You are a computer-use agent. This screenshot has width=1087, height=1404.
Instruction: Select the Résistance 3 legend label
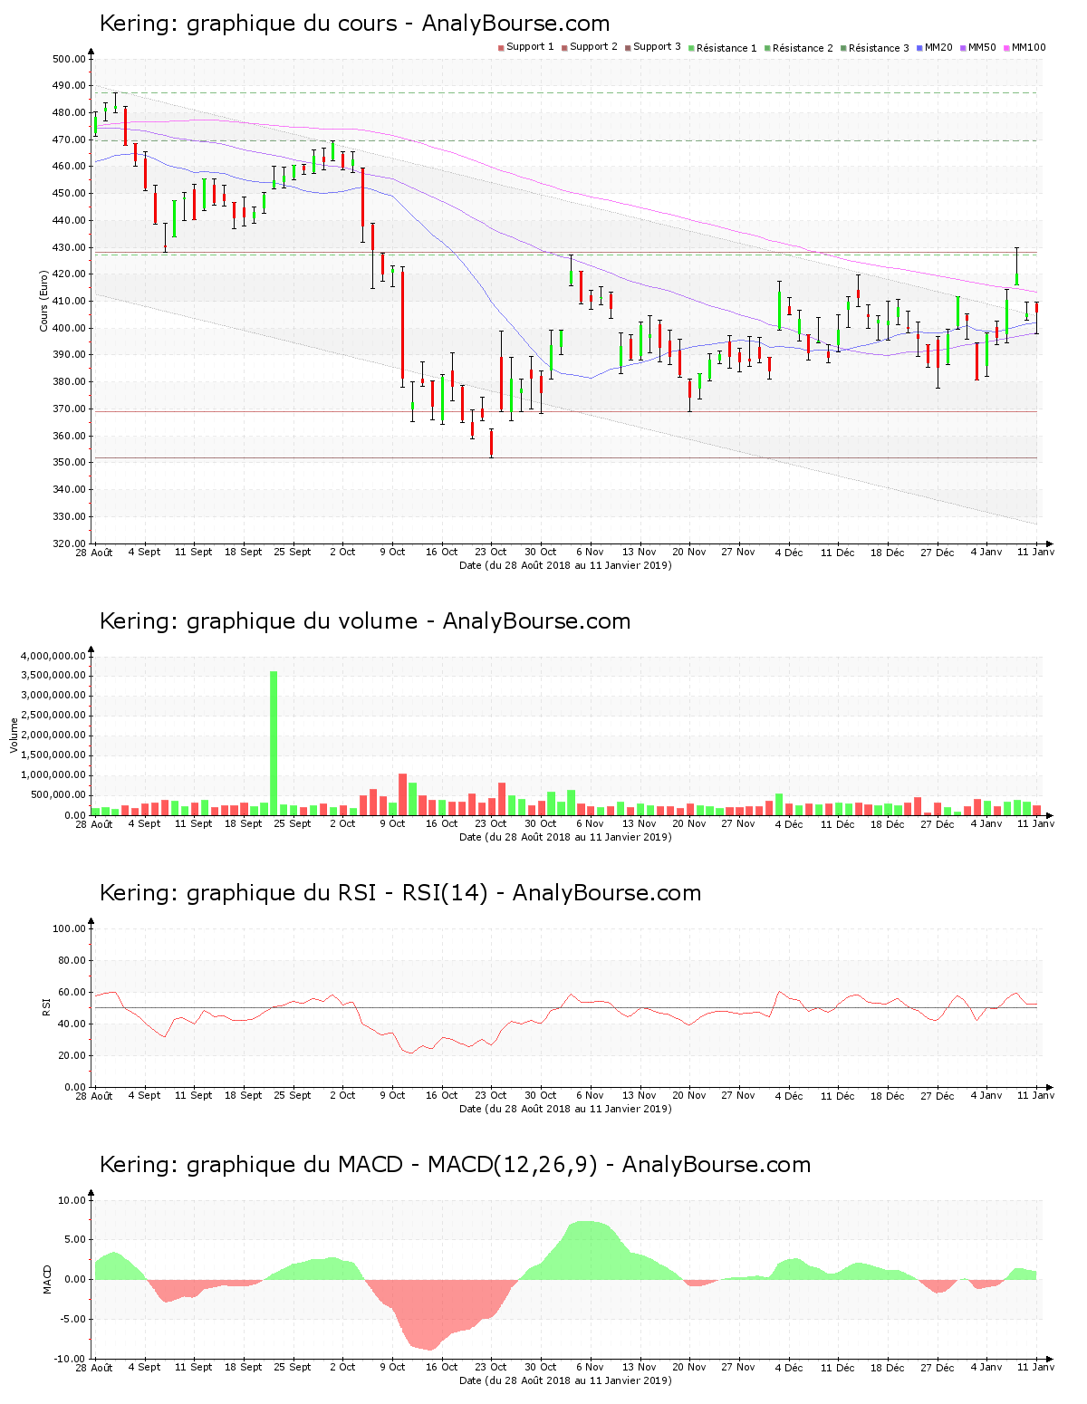coord(879,48)
